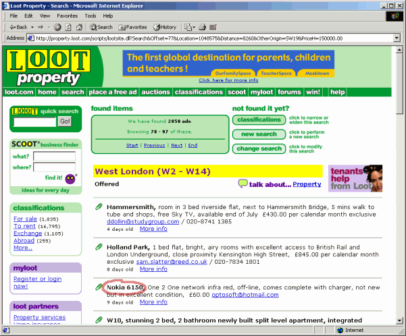This screenshot has width=406, height=336.
Task: Open the search navigation tab
Action: tap(73, 92)
